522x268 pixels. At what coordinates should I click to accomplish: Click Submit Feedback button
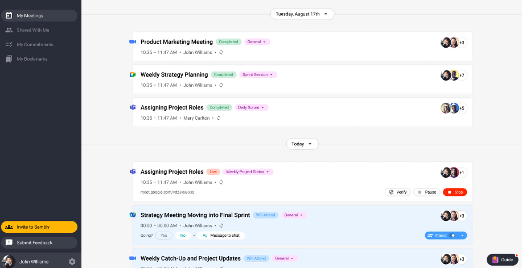pos(39,242)
